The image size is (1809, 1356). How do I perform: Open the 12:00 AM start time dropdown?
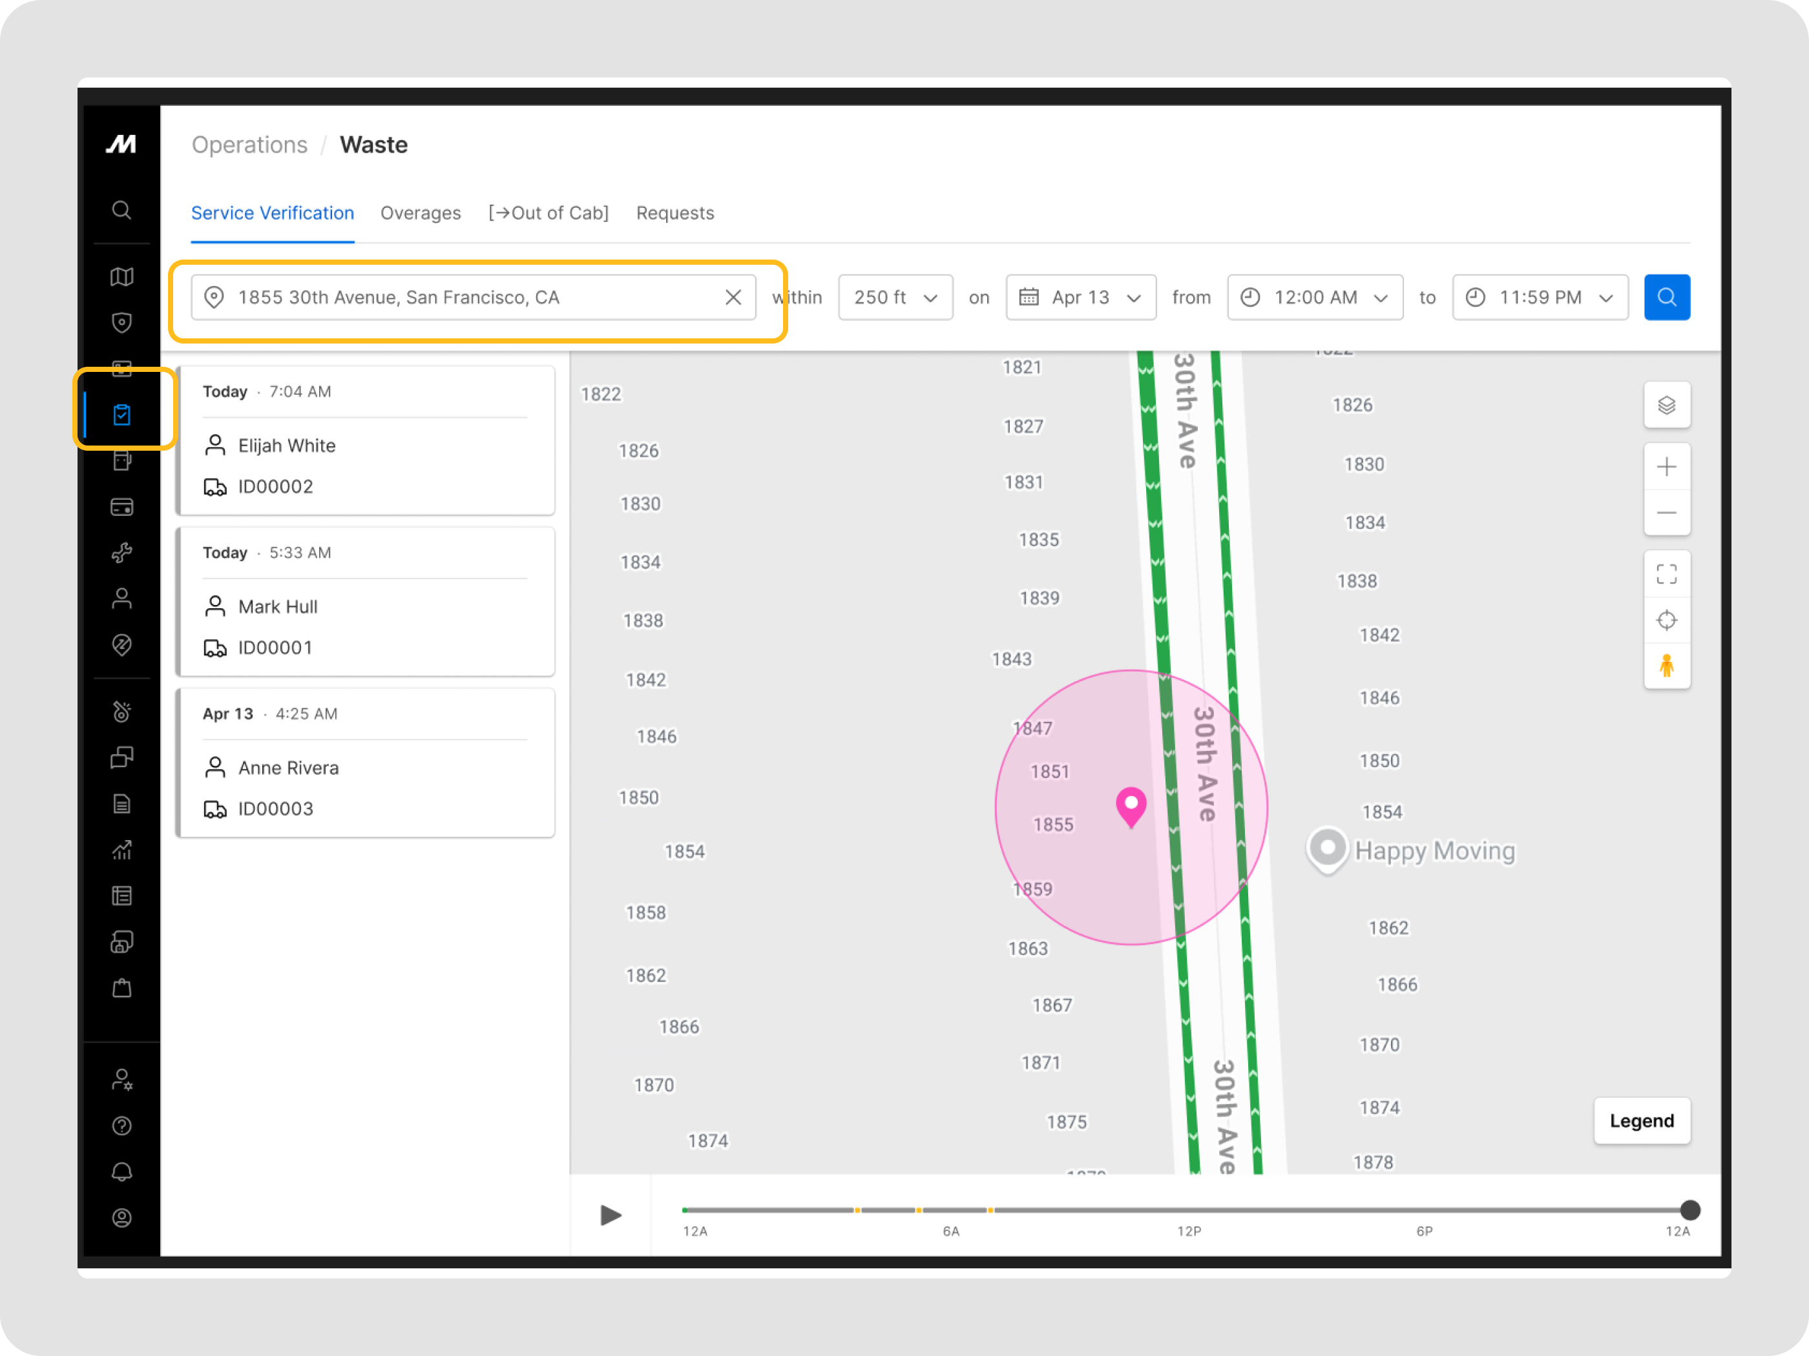1314,296
